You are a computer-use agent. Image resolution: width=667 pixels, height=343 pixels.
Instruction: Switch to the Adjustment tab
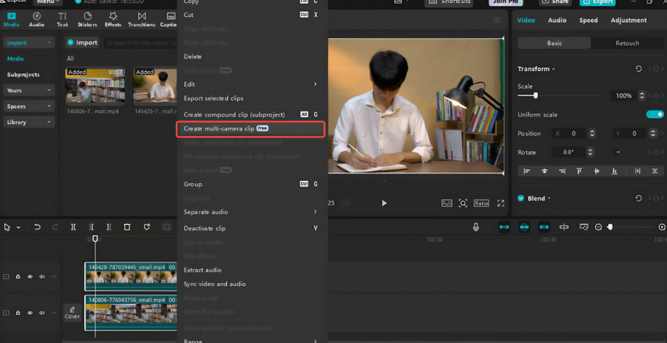pos(628,20)
